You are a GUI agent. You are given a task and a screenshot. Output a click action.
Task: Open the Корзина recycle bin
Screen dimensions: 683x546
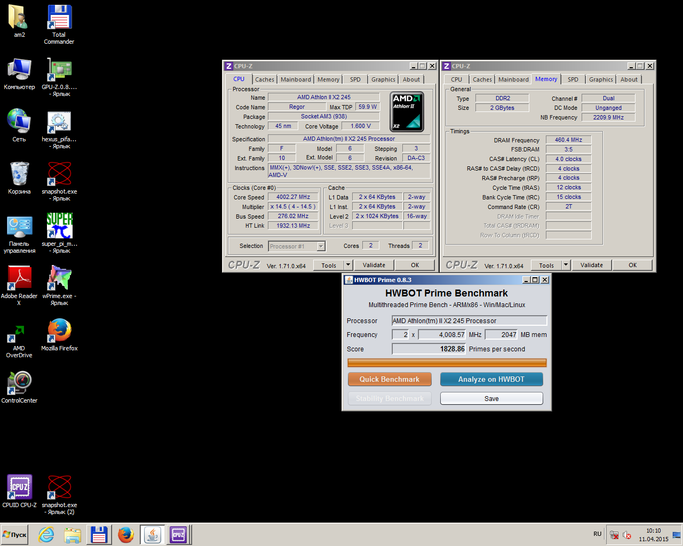coord(19,178)
